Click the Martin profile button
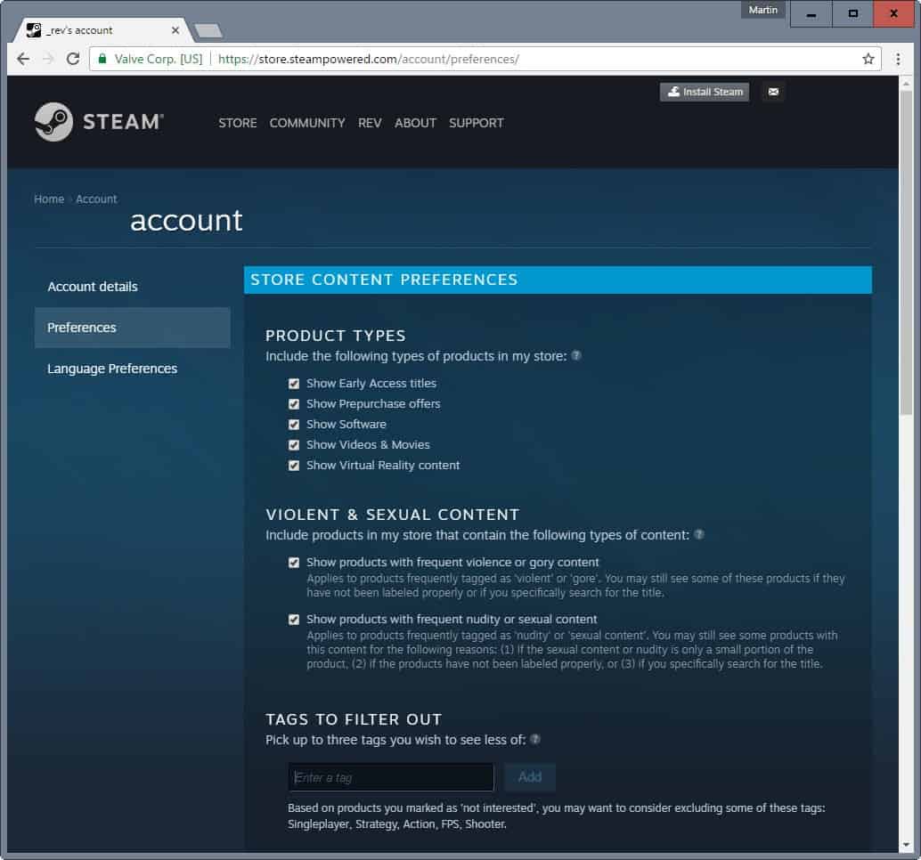921x860 pixels. (763, 10)
